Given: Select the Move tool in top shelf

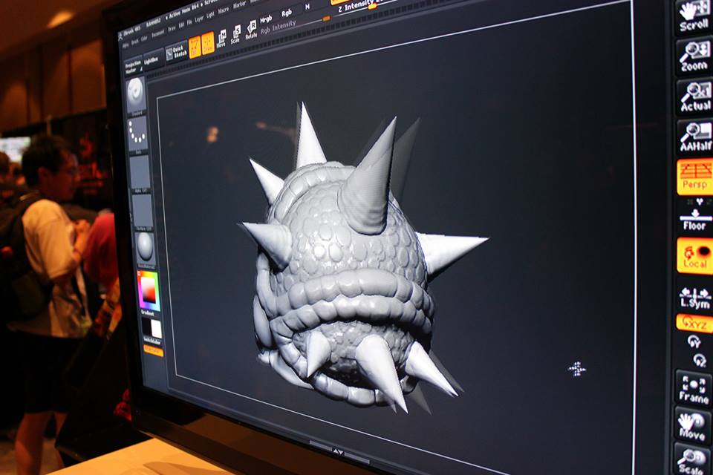Looking at the screenshot, I should coord(221,39).
